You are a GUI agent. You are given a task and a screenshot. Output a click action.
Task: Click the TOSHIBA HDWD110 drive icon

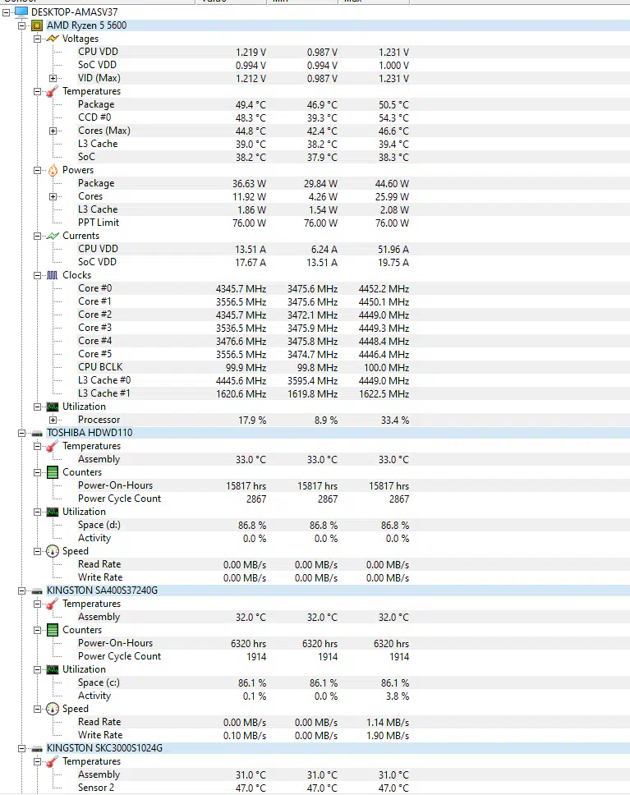pos(37,434)
